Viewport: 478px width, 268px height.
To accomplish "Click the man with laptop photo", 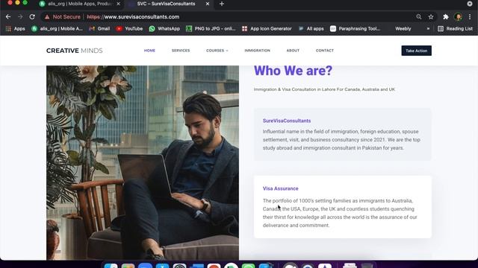I will [143, 162].
